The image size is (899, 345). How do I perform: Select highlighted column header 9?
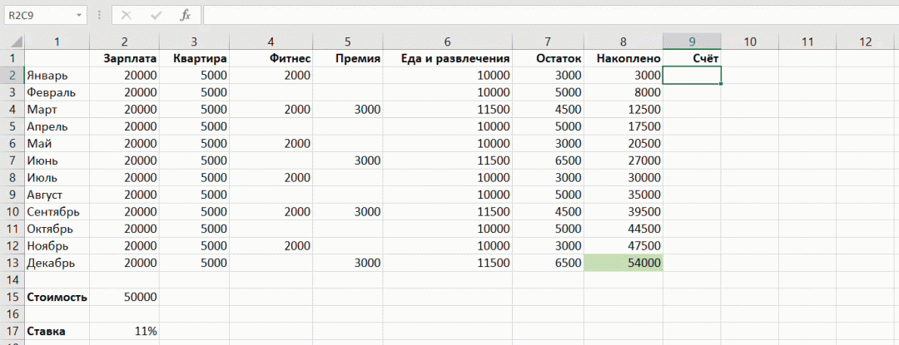coord(692,42)
